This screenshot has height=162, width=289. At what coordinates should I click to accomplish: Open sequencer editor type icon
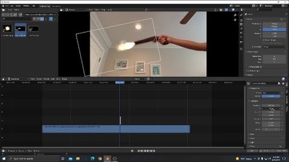pyautogui.click(x=4, y=79)
